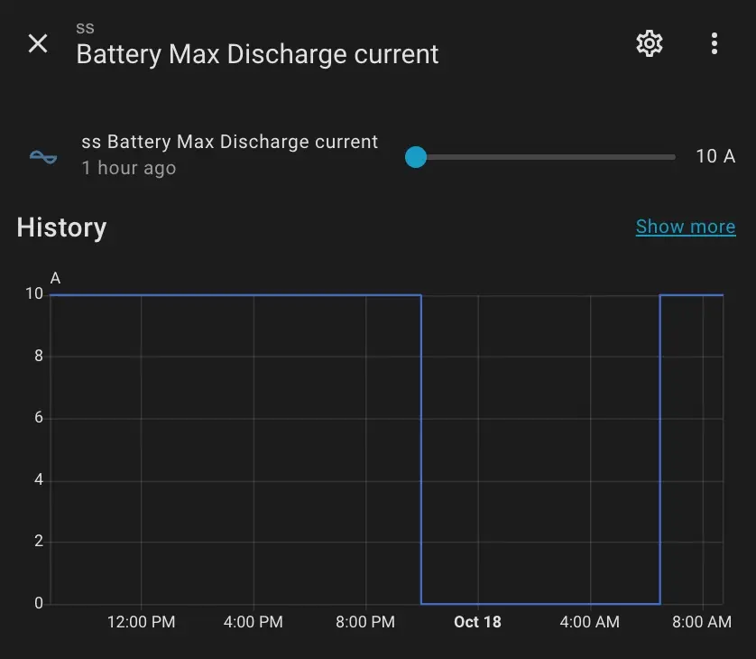Click the graph line's vertical drop to zero
Image resolution: width=756 pixels, height=659 pixels.
[421, 451]
